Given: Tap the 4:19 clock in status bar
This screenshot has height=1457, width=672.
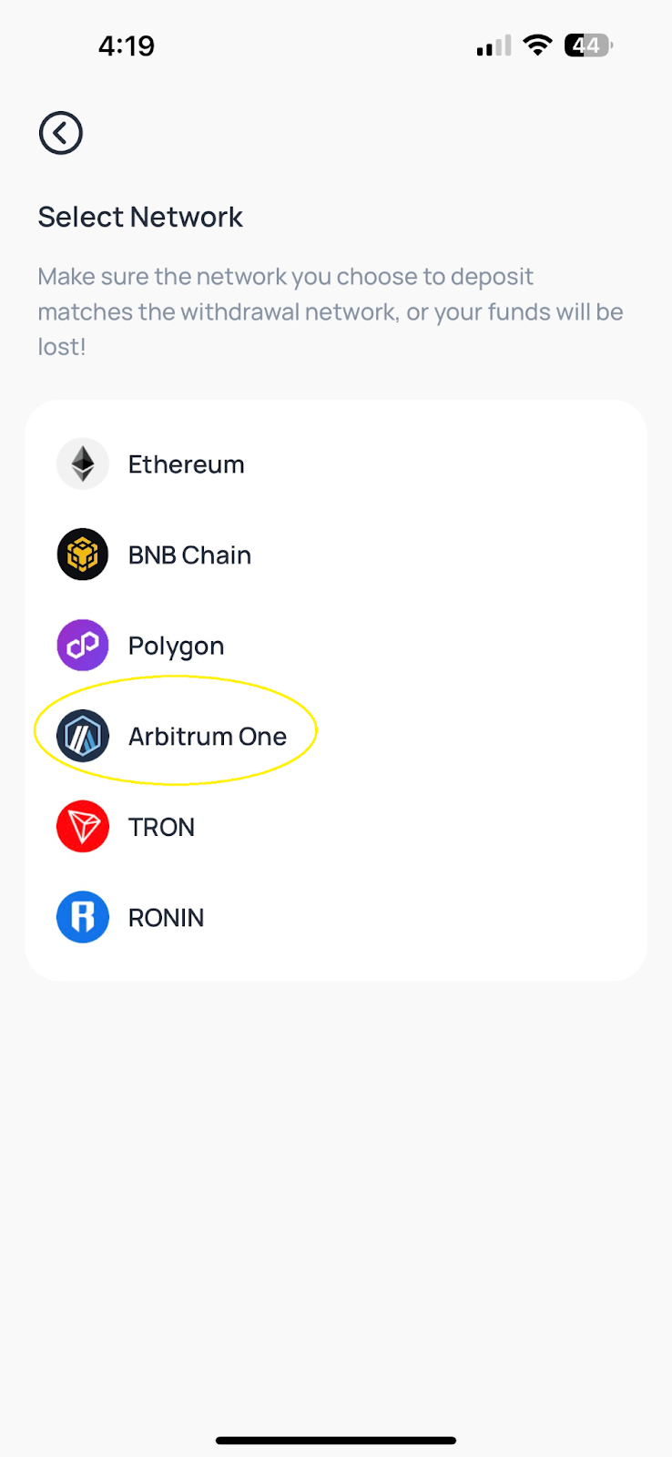Looking at the screenshot, I should click(x=127, y=46).
